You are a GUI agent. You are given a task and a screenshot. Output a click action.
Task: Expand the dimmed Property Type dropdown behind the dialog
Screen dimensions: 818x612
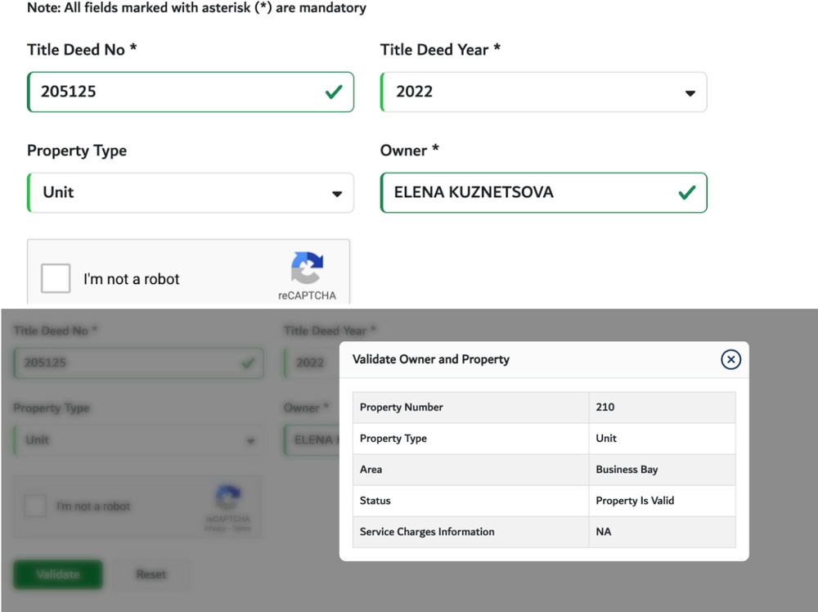pyautogui.click(x=137, y=440)
